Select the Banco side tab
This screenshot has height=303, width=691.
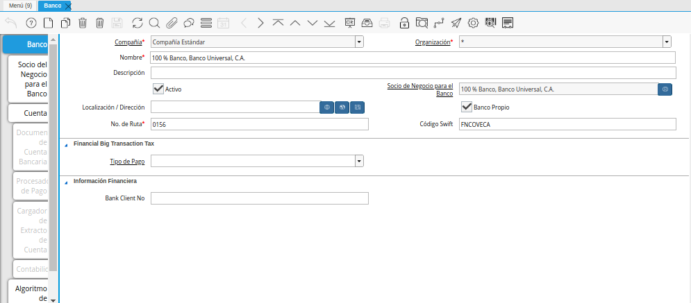point(27,44)
